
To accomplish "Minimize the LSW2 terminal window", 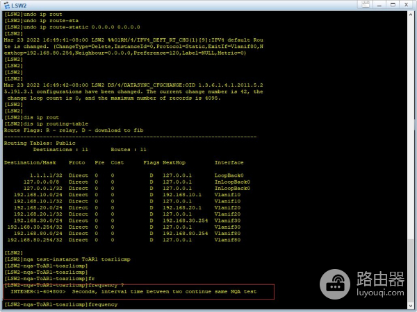I will click(378, 5).
